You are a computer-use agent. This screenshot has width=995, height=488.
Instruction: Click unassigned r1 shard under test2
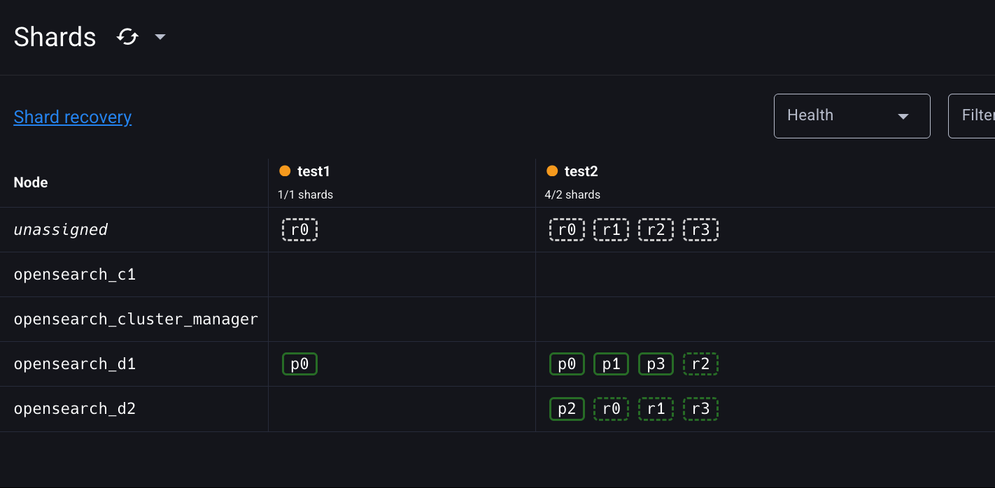tap(611, 230)
